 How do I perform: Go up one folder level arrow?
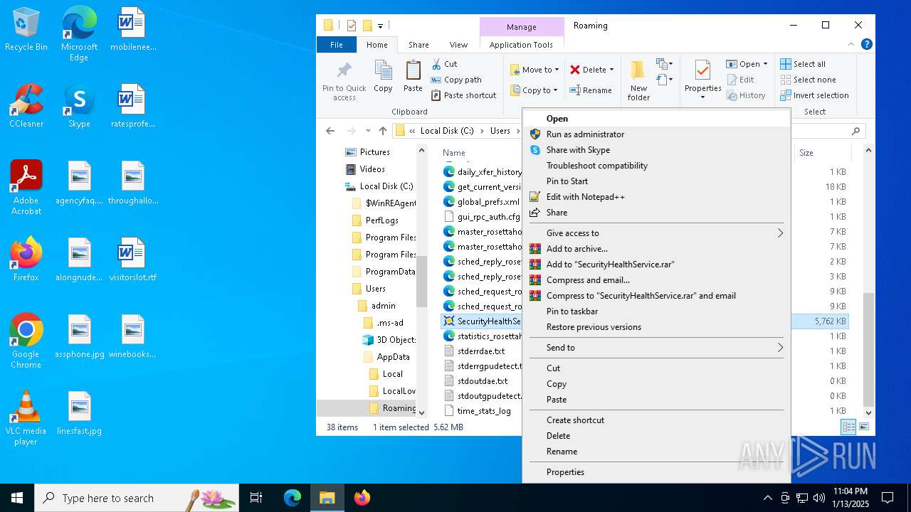coord(383,131)
